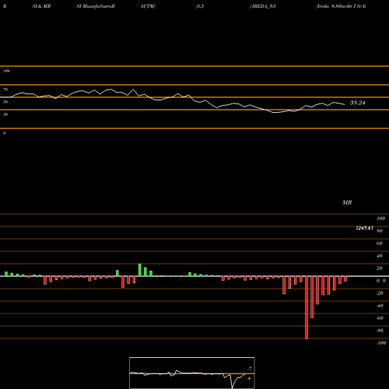Open the mini overview chart thumbnail
Screen dimensions: 389x389
tap(192, 373)
